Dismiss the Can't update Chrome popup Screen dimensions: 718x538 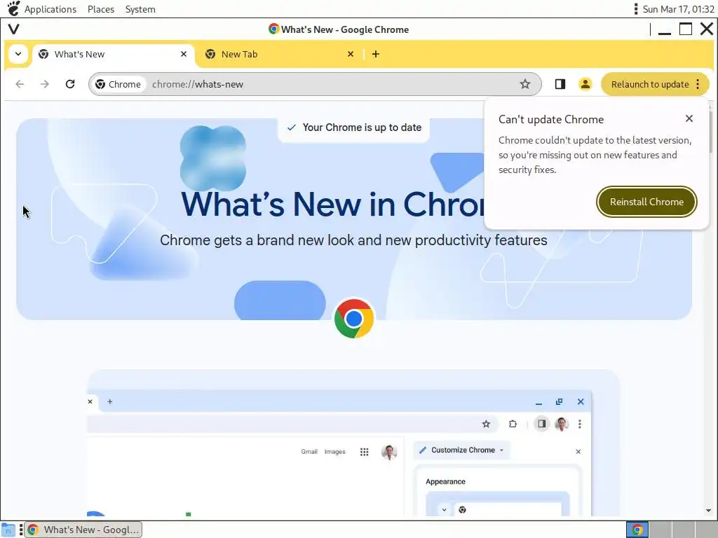(689, 118)
